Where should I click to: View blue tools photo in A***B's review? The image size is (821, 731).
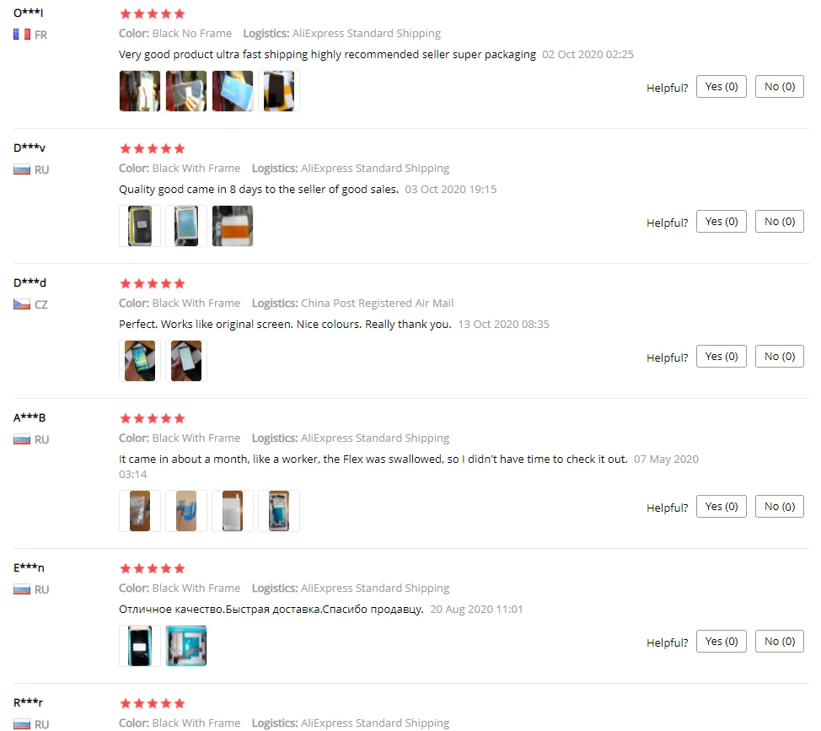click(186, 511)
